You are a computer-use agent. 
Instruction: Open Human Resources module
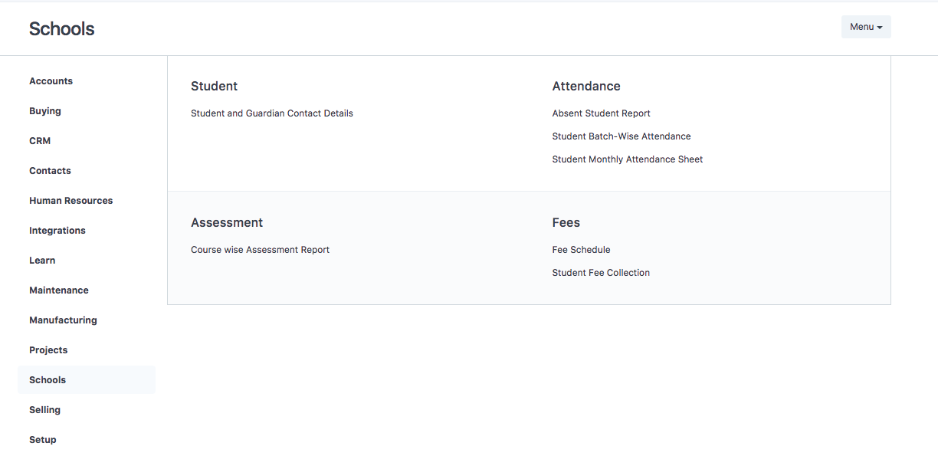tap(71, 200)
